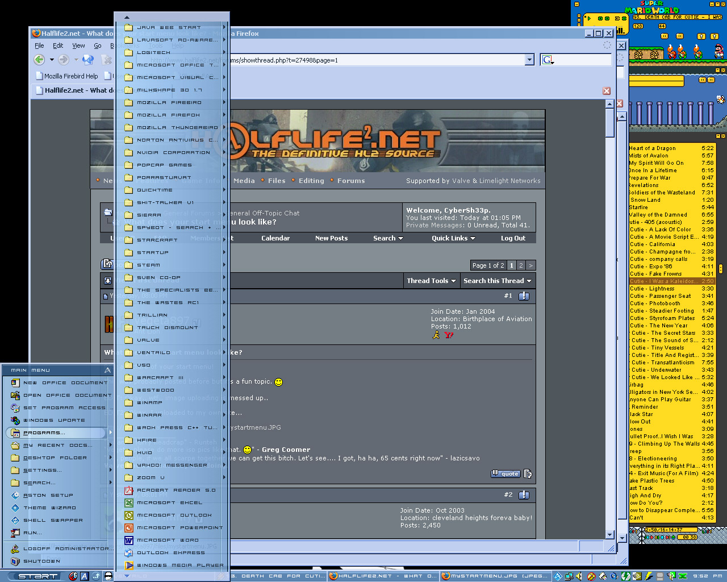Click the Firefox Back arrow button

39,59
